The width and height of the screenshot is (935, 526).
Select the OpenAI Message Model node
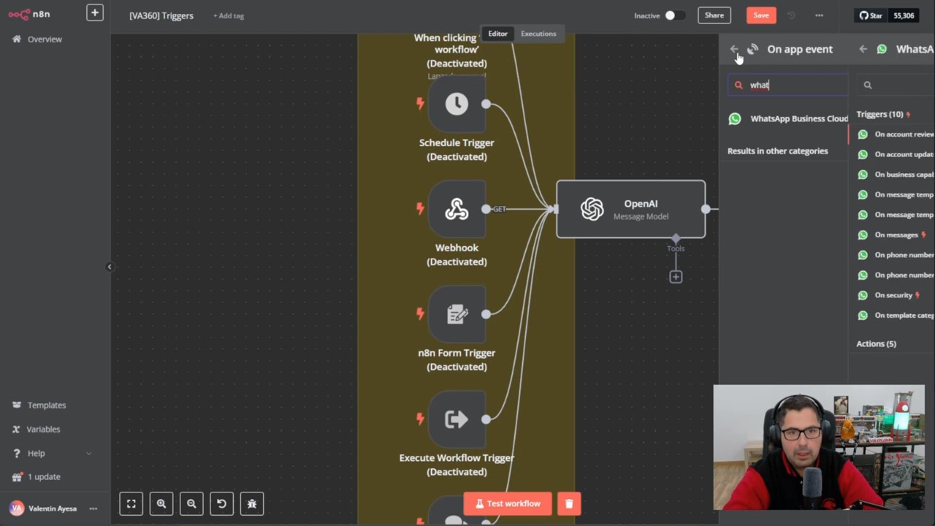[x=631, y=209]
